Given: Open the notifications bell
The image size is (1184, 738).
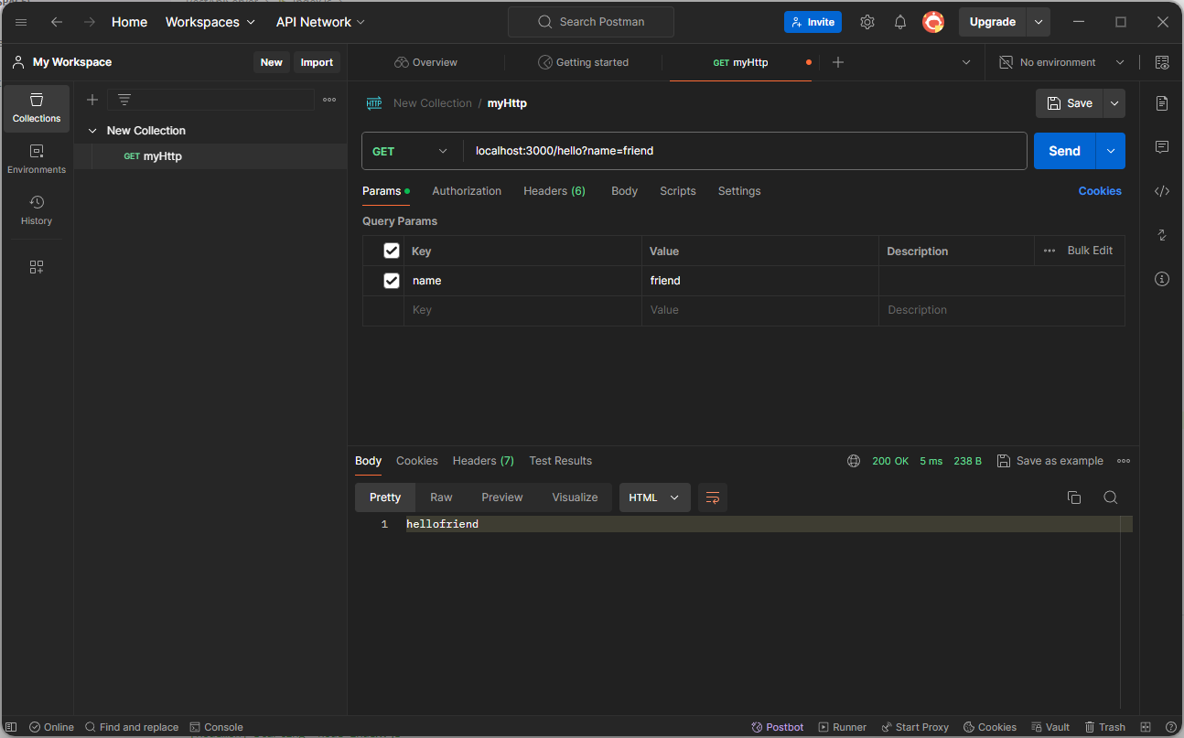Looking at the screenshot, I should pos(900,22).
